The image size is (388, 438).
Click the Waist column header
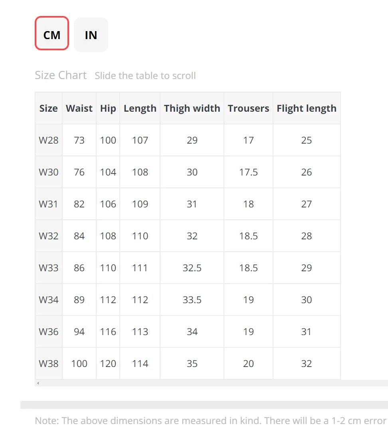(79, 109)
